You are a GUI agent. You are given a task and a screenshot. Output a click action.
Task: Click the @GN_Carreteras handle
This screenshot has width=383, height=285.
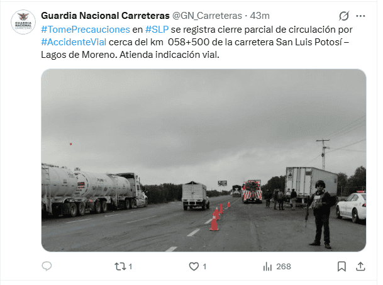pos(207,16)
